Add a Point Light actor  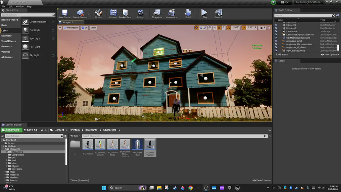pyautogui.click(x=38, y=30)
